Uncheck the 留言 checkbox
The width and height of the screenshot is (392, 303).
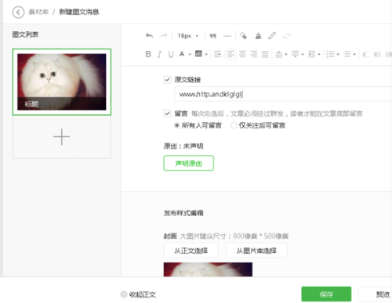167,114
